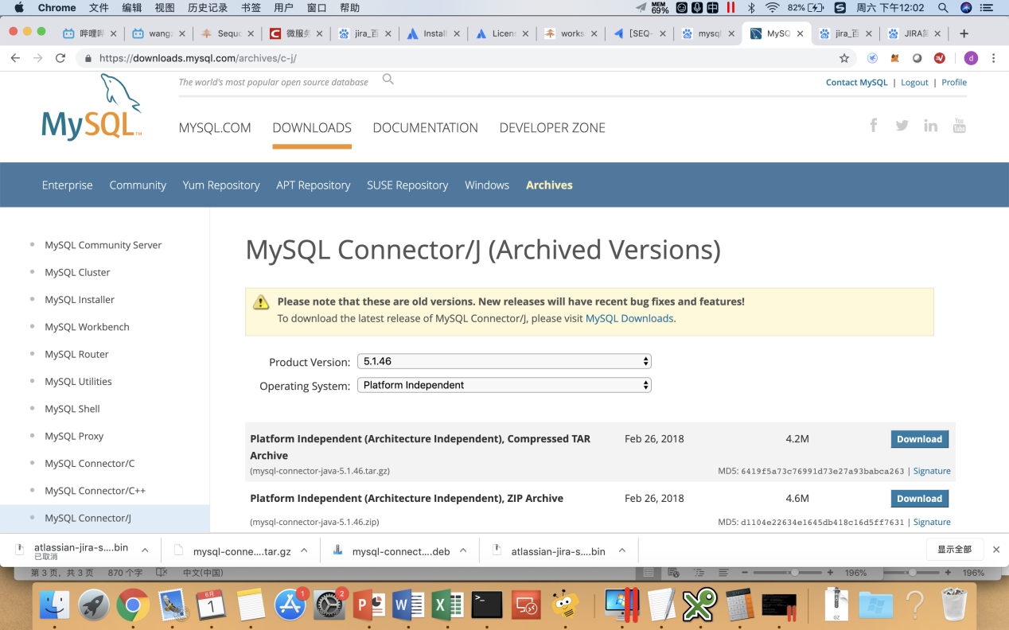Open the DOCUMENTATION navigation item
The height and width of the screenshot is (630, 1009).
[425, 127]
